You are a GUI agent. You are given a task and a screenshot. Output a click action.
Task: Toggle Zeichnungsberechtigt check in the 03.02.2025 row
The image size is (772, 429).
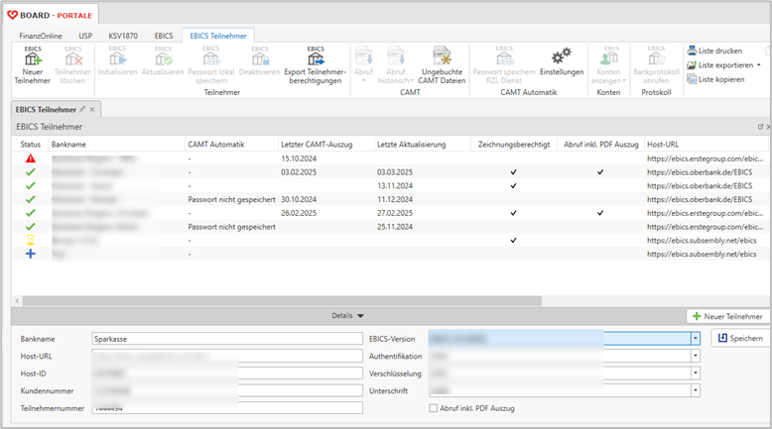point(513,172)
